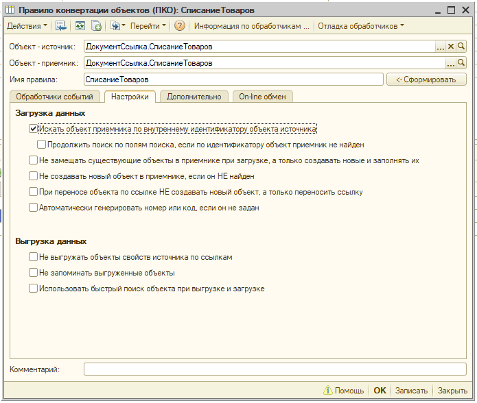Maximize the ПКО window
Viewport: 477px width, 403px height.
tap(452, 10)
